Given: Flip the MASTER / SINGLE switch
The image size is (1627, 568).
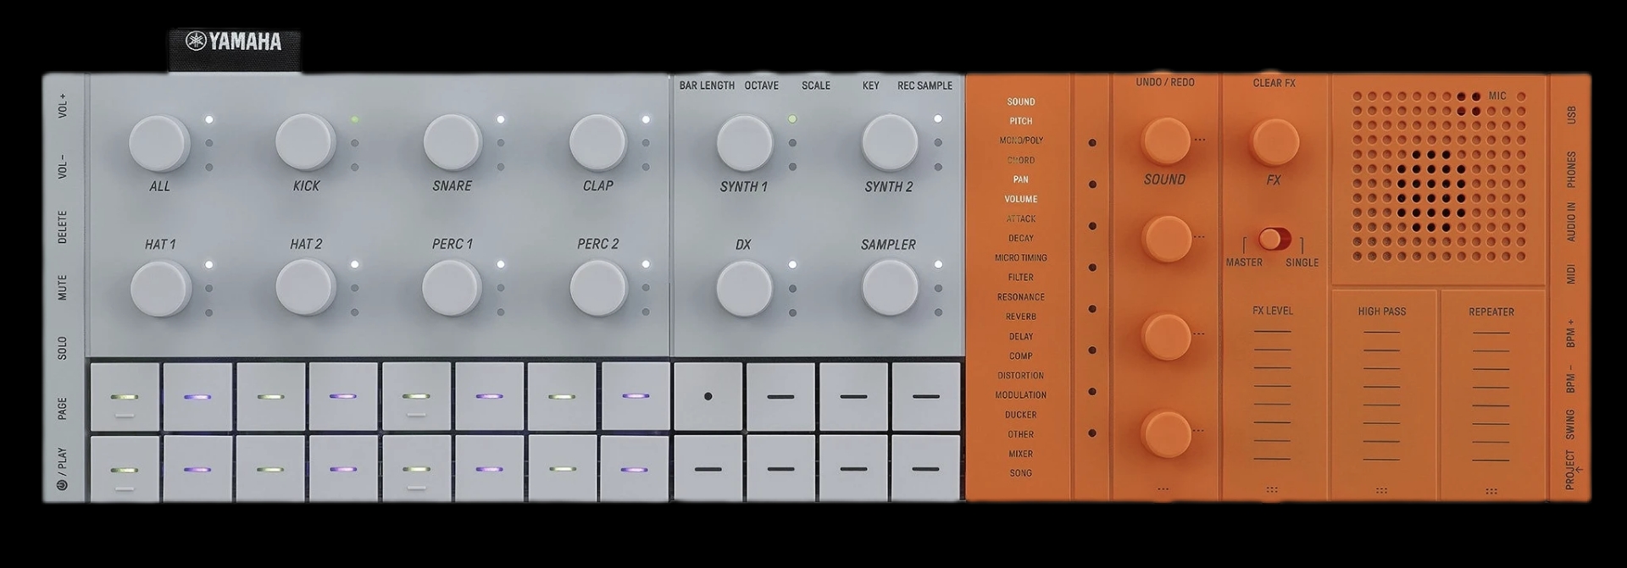Looking at the screenshot, I should (x=1274, y=239).
